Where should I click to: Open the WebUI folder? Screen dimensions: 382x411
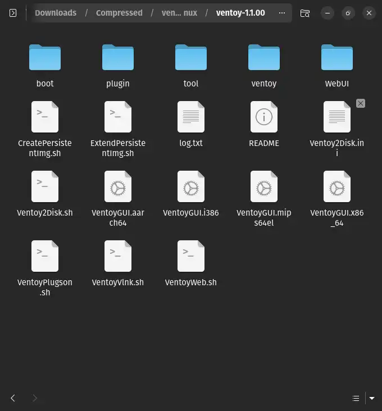pos(337,57)
